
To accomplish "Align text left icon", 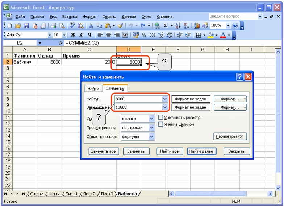I will pyautogui.click(x=100, y=35).
